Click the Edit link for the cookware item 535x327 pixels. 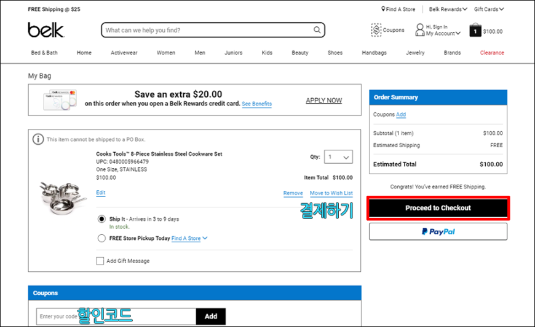(101, 193)
